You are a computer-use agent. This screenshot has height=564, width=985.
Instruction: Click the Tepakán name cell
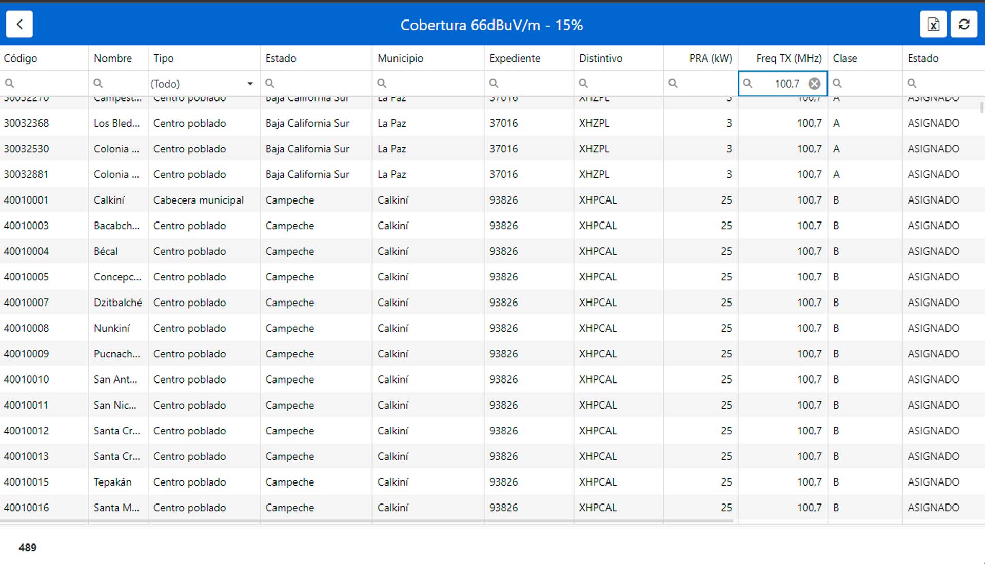[x=118, y=482]
